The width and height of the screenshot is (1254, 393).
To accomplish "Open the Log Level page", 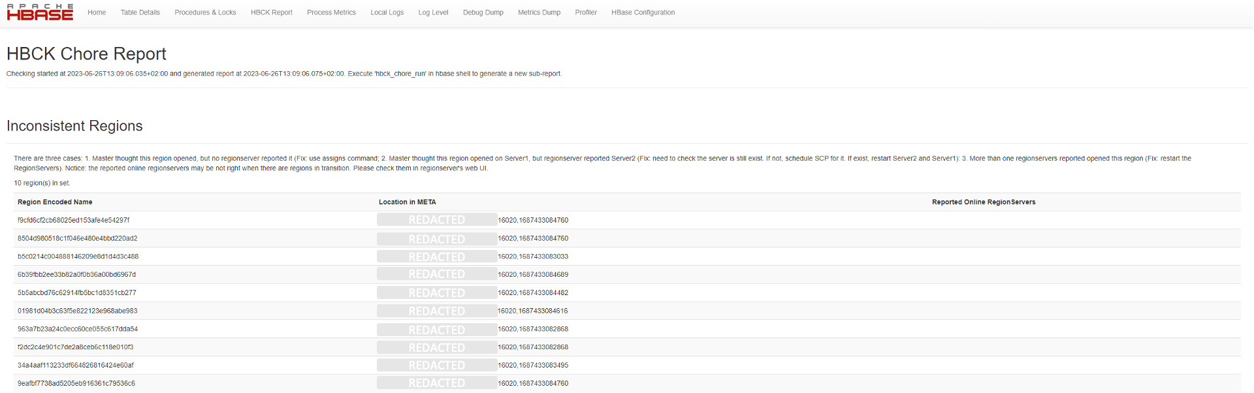I will [x=433, y=12].
